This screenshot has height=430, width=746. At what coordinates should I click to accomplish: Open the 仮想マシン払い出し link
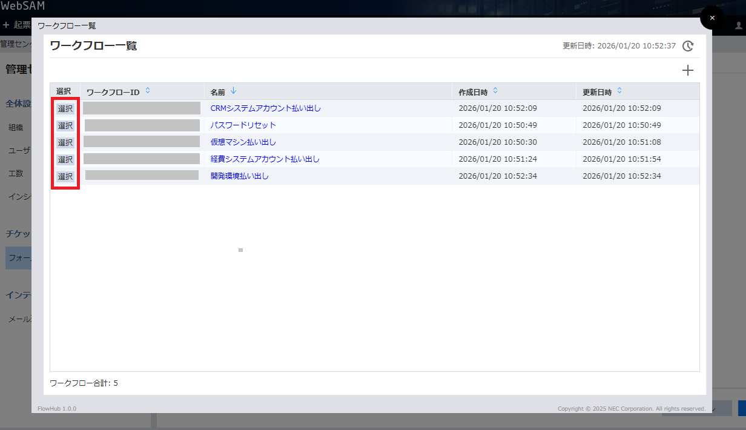click(243, 142)
